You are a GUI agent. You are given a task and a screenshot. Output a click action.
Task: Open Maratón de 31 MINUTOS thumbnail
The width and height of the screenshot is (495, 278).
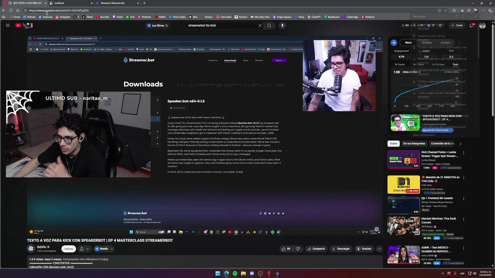[x=403, y=185]
